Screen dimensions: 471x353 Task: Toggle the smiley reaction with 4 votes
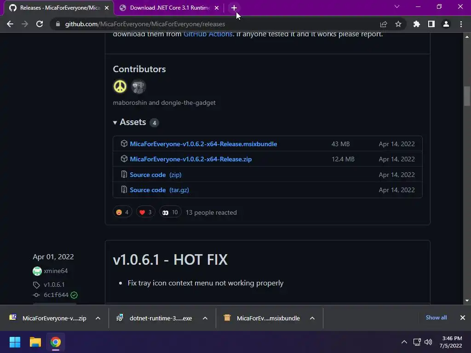click(x=122, y=212)
